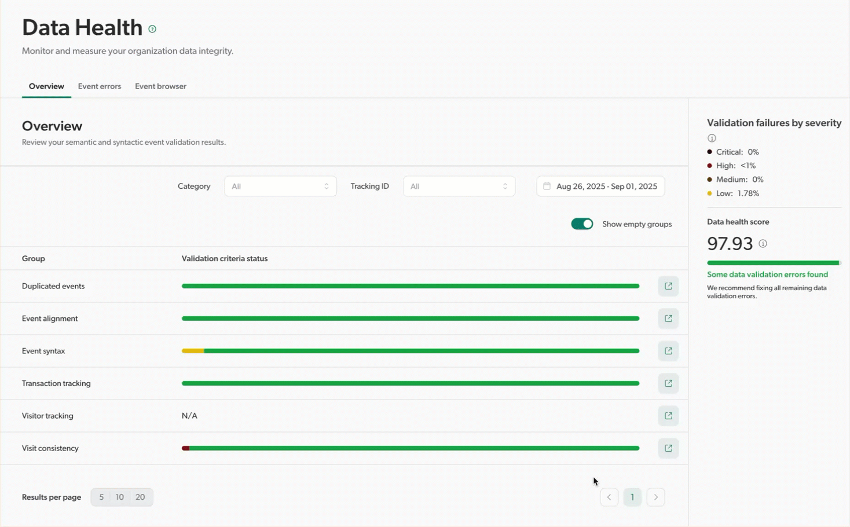Screen dimensions: 850x527
Task: Open the Category dropdown
Action: [280, 186]
